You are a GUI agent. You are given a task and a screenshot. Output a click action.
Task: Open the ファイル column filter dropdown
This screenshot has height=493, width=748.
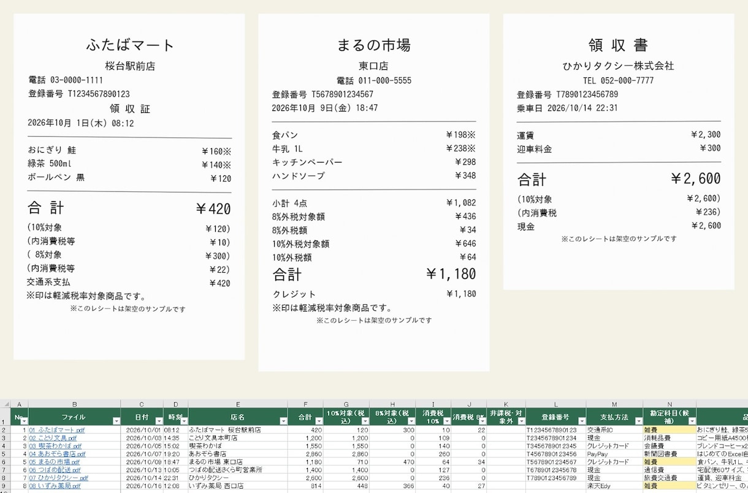point(116,421)
